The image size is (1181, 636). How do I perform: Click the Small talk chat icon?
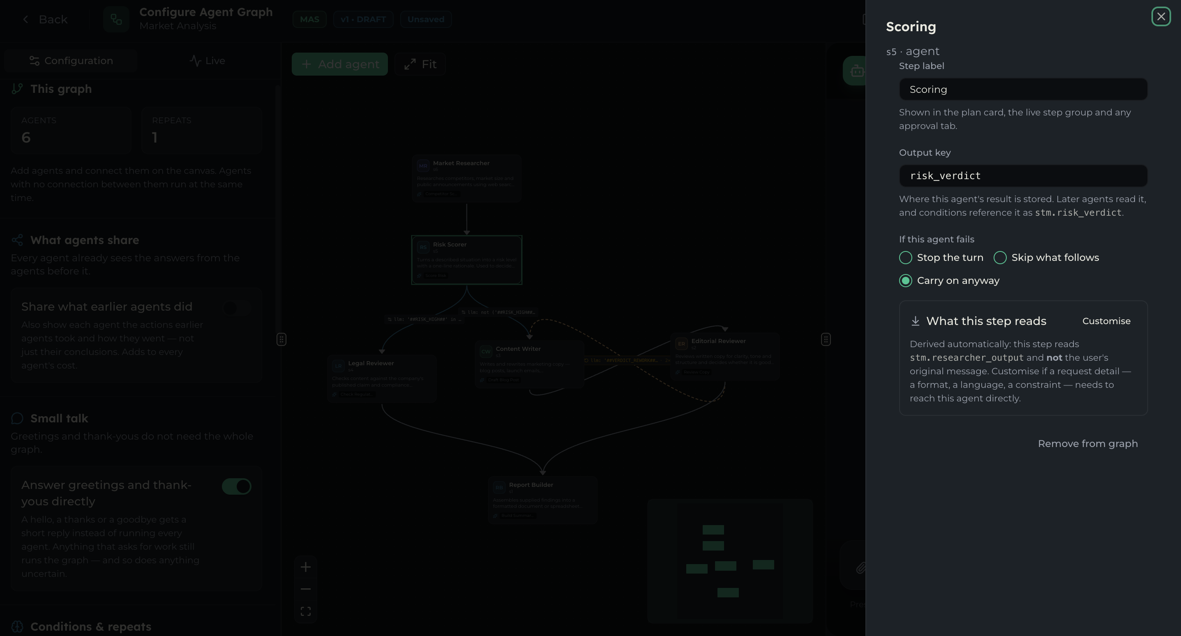(x=17, y=418)
